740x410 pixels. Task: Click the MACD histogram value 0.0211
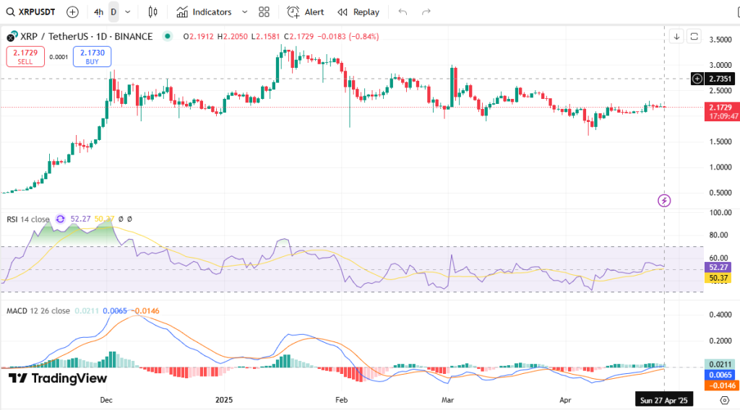click(x=720, y=364)
